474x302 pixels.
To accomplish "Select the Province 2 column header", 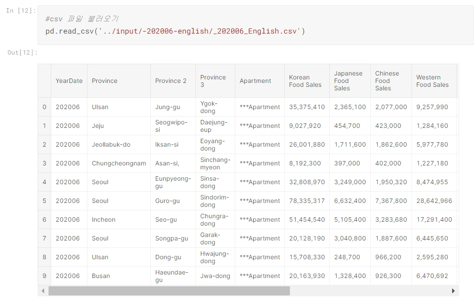I will [173, 81].
